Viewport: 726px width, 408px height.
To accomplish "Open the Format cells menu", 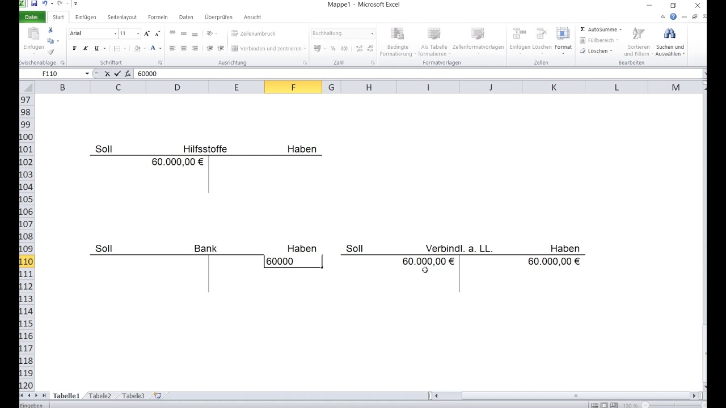I will click(563, 41).
